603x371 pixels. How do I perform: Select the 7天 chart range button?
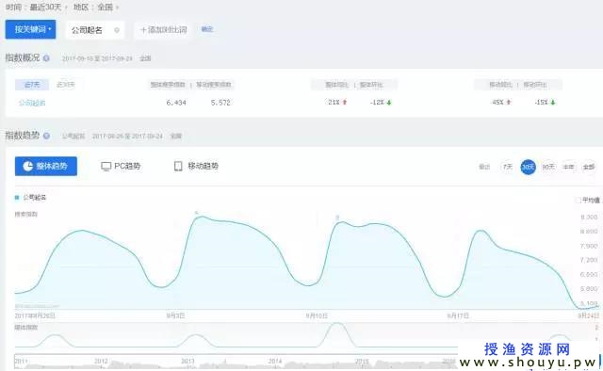pyautogui.click(x=508, y=167)
